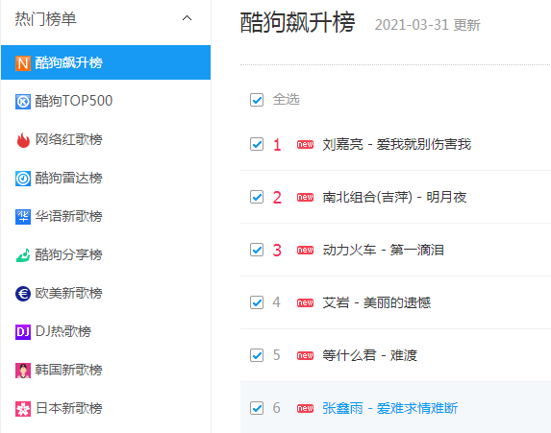Click the 热门榜单 section heading
This screenshot has height=433, width=551.
[x=45, y=18]
